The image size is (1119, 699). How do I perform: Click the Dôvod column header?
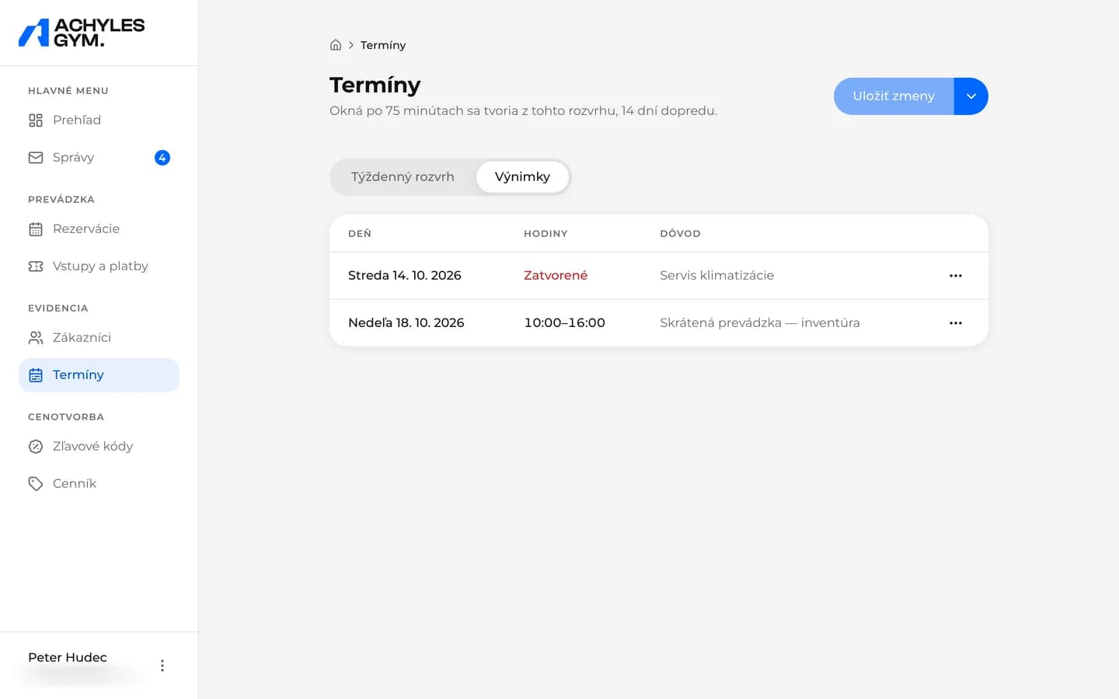coord(680,234)
